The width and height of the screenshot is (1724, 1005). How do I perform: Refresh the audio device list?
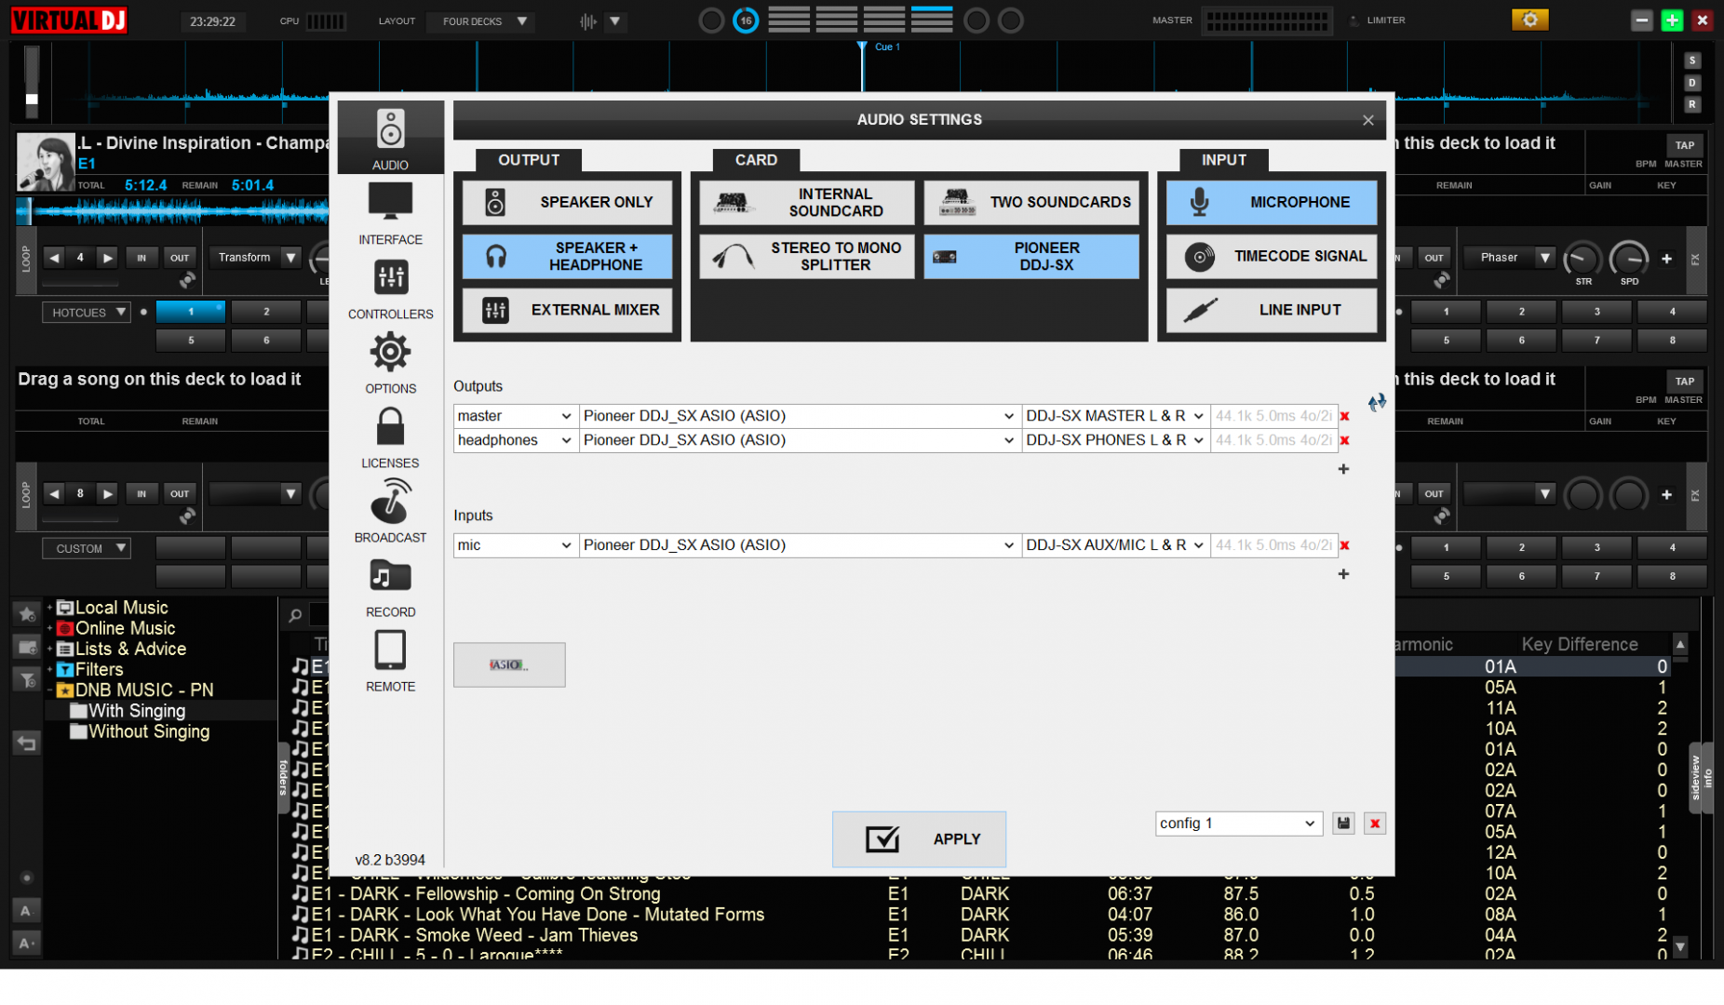[x=1377, y=402]
